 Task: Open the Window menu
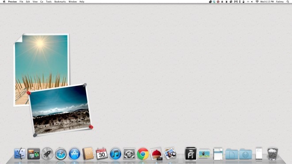(73, 2)
